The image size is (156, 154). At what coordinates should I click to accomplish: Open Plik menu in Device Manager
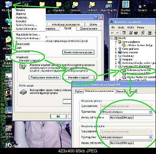[113, 27]
